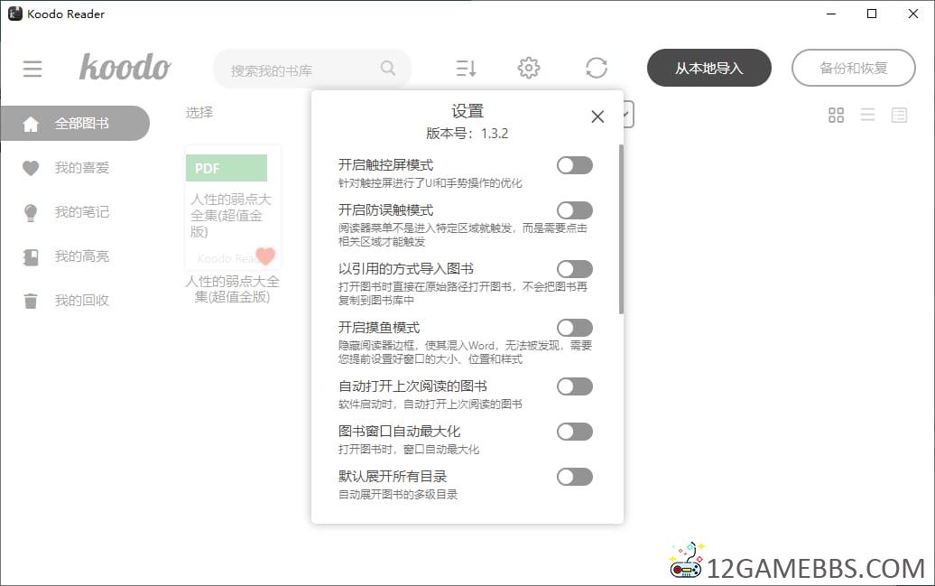The height and width of the screenshot is (586, 935).
Task: Toggle 自动打开上次阅读的图书 option
Action: point(574,386)
